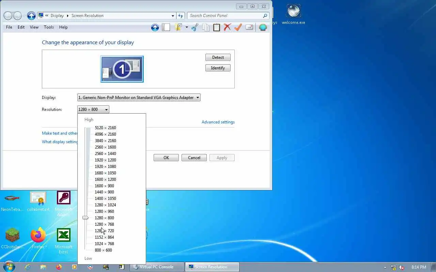
Task: Click the search magnifier icon
Action: [x=265, y=16]
